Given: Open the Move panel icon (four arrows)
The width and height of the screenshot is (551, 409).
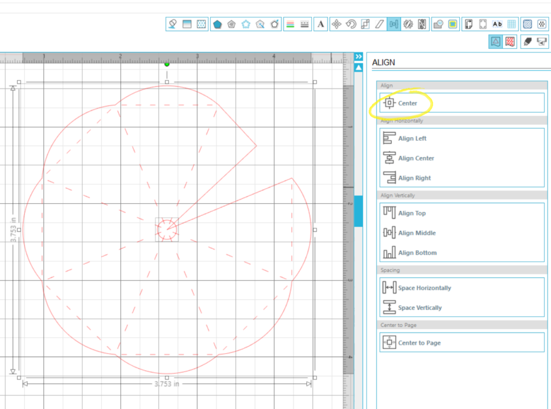Looking at the screenshot, I should (x=336, y=24).
